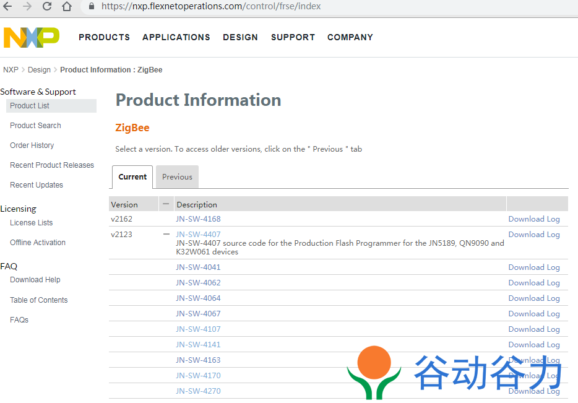The width and height of the screenshot is (578, 403).
Task: Open JN-SW-4067 download link
Action: click(x=198, y=313)
